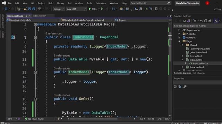This screenshot has height=124, width=222.
Task: Click the split editor plus icon
Action: [170, 20]
